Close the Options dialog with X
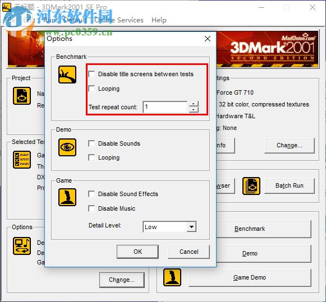Image resolution: width=326 pixels, height=302 pixels. [x=208, y=39]
